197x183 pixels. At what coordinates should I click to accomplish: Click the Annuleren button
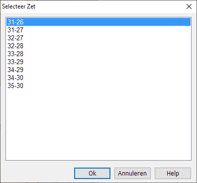coord(132,174)
